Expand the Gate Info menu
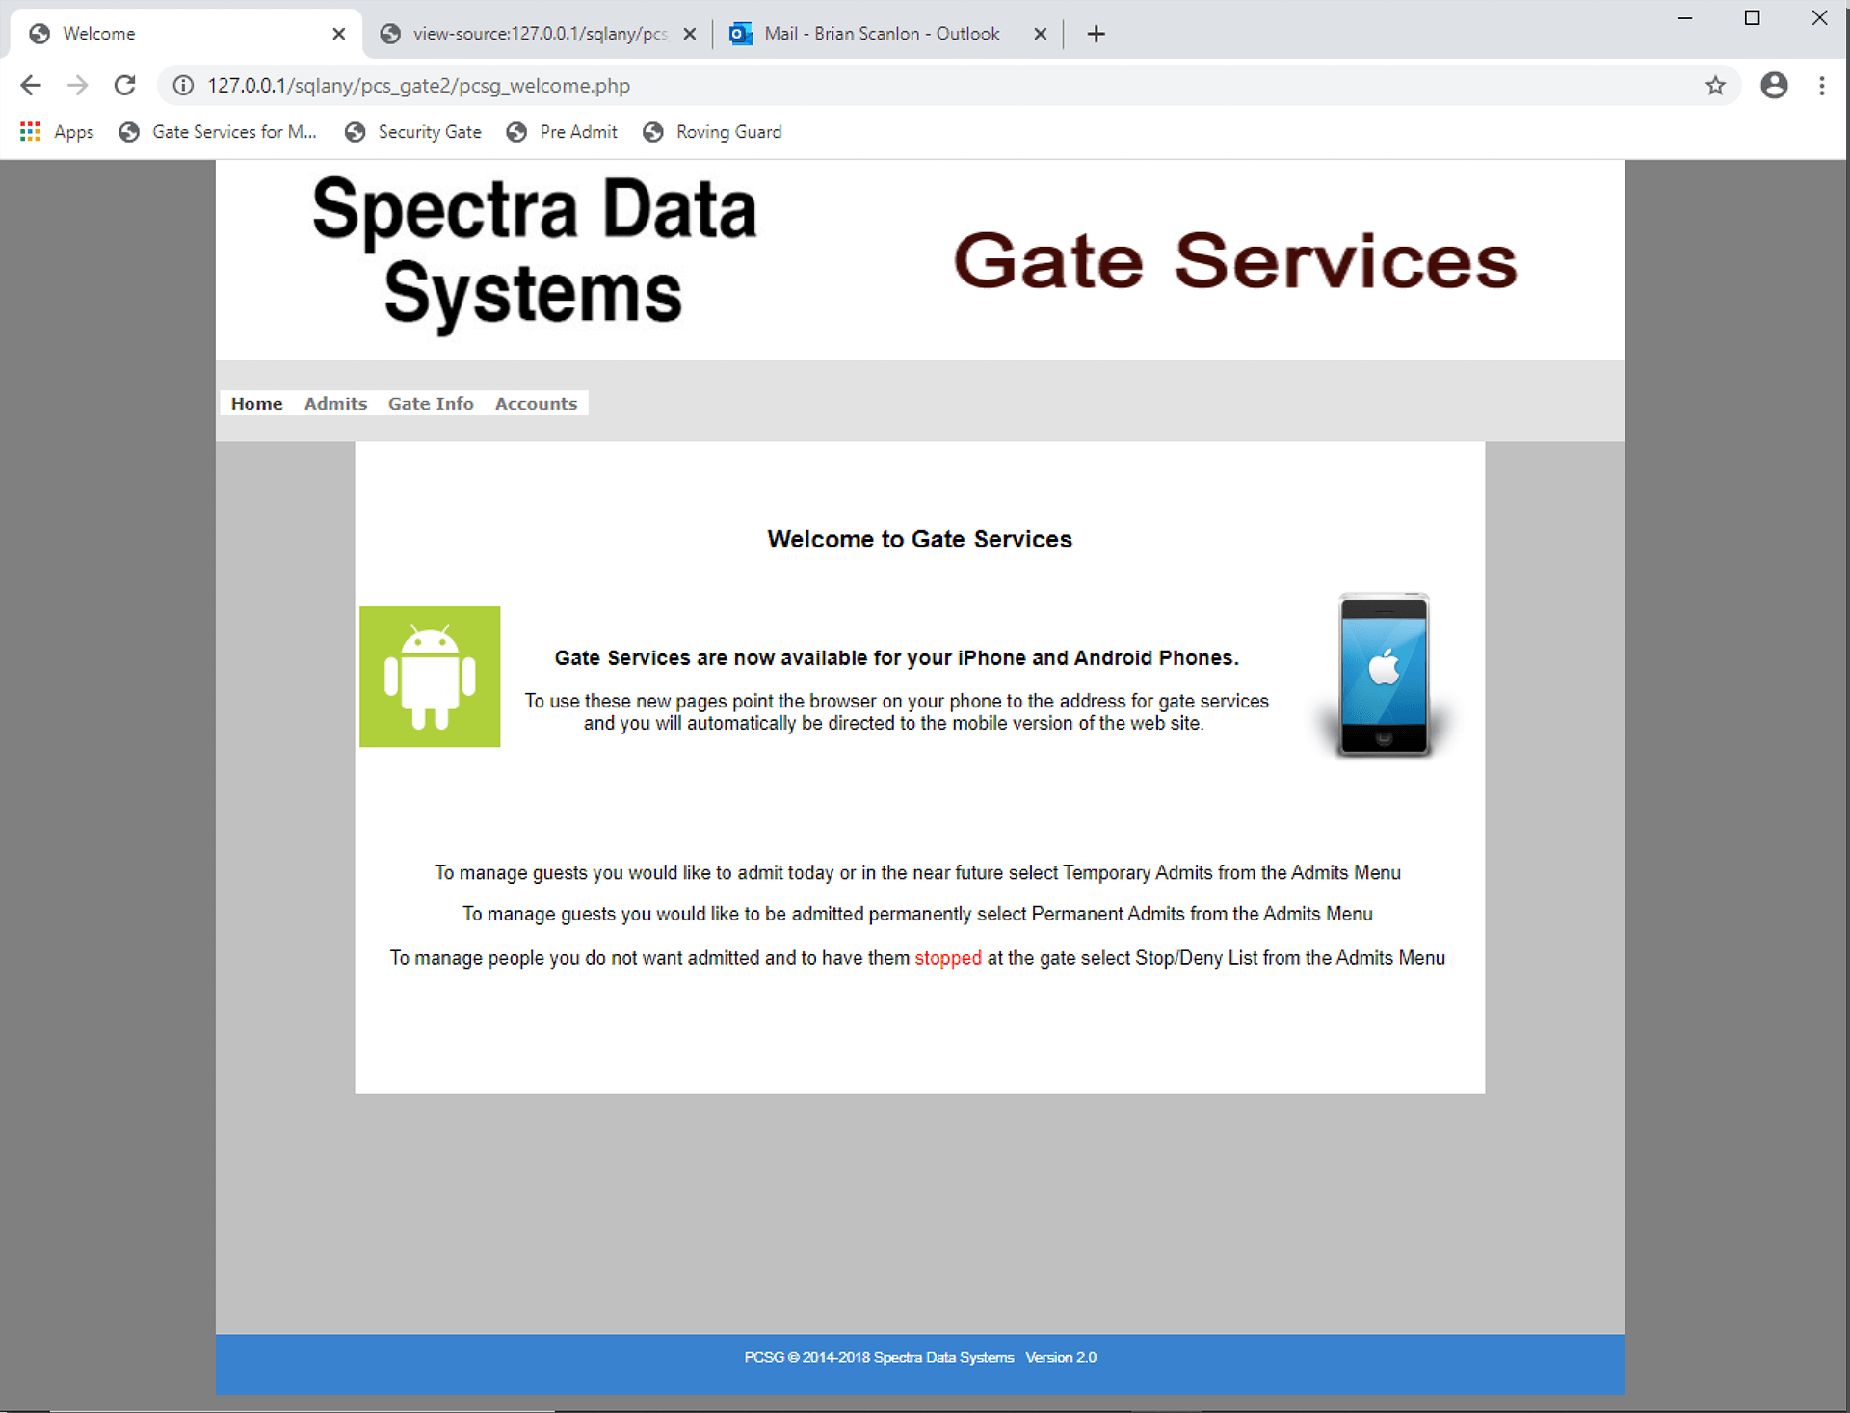This screenshot has height=1413, width=1850. pyautogui.click(x=431, y=404)
